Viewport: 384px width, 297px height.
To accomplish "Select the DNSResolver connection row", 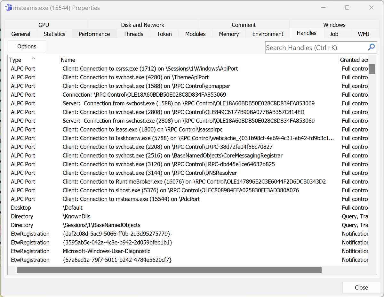I will 188,173.
